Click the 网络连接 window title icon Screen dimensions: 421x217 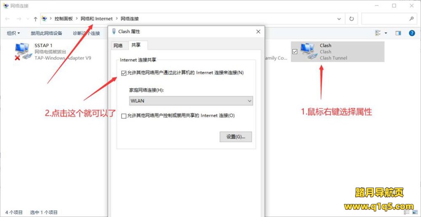(x=5, y=5)
